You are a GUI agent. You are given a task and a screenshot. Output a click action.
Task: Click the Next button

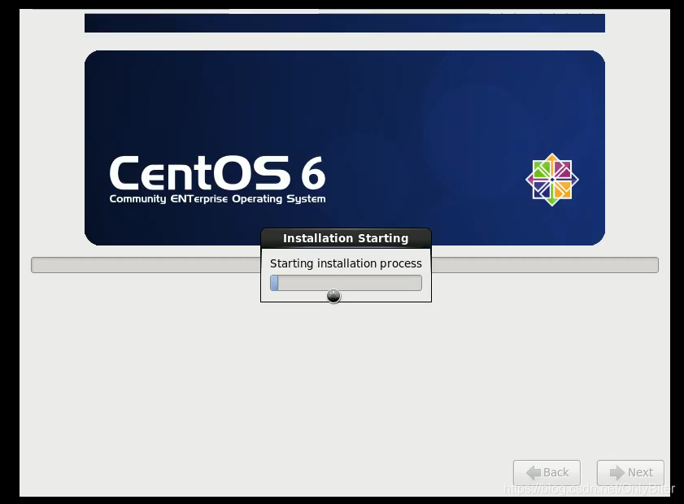point(630,472)
